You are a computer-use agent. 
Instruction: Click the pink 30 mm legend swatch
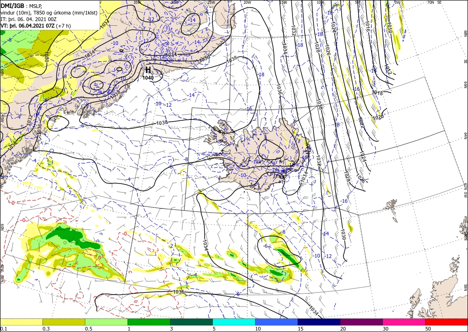[404, 322]
